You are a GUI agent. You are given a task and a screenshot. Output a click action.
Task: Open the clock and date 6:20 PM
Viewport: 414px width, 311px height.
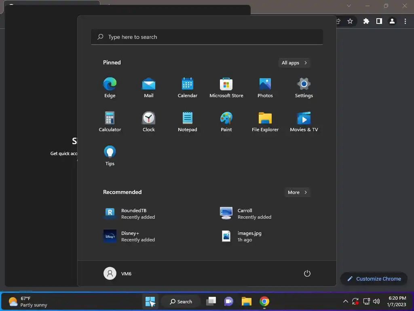click(397, 301)
